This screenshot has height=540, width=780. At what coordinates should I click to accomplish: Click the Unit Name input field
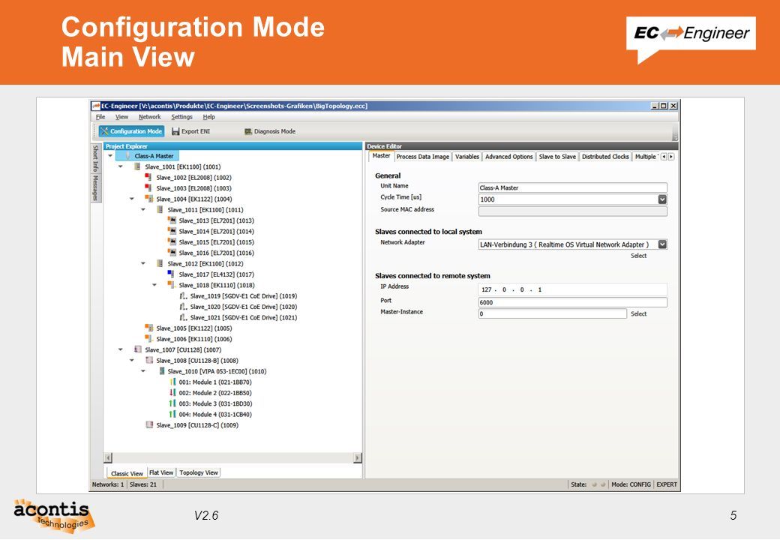572,187
